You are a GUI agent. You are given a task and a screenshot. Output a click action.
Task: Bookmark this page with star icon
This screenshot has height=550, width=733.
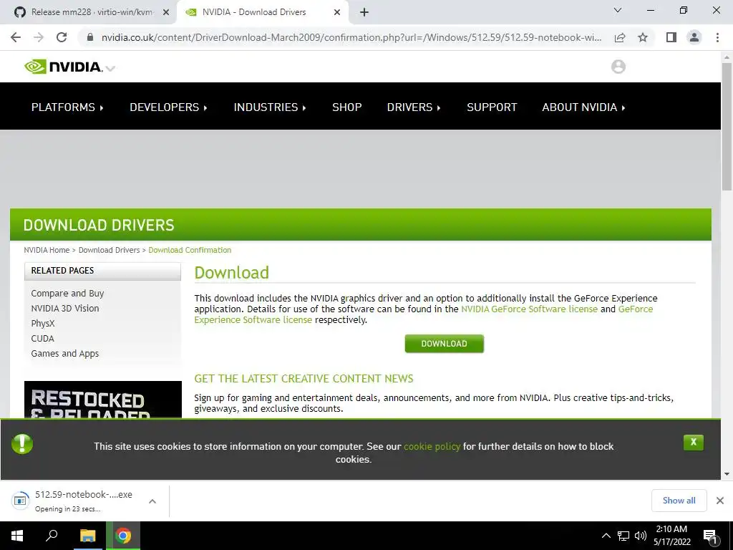pyautogui.click(x=643, y=37)
